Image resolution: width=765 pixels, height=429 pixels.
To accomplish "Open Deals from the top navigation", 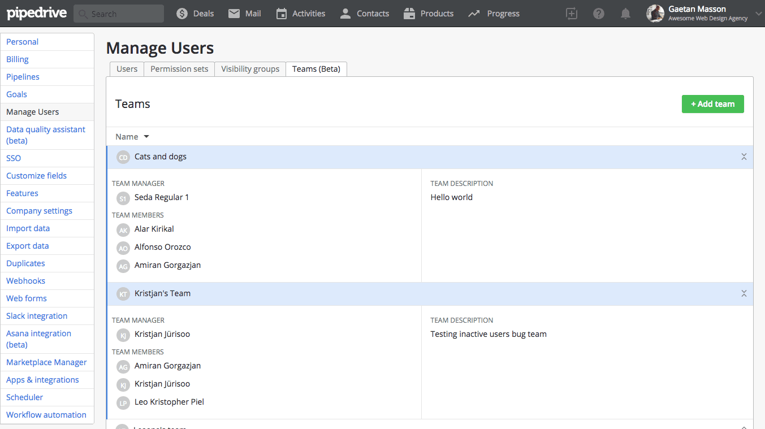I will (x=195, y=14).
